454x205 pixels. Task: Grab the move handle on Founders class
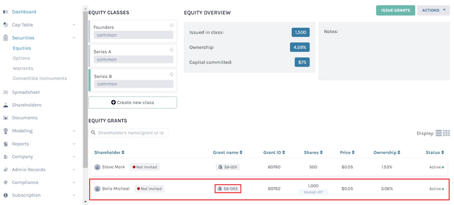pos(172,26)
